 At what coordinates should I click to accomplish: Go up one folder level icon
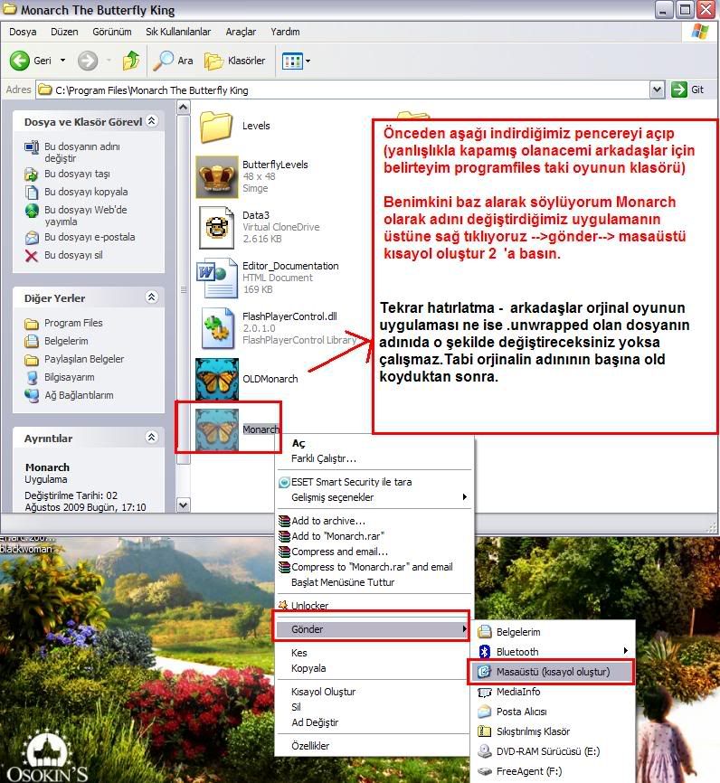coord(131,61)
